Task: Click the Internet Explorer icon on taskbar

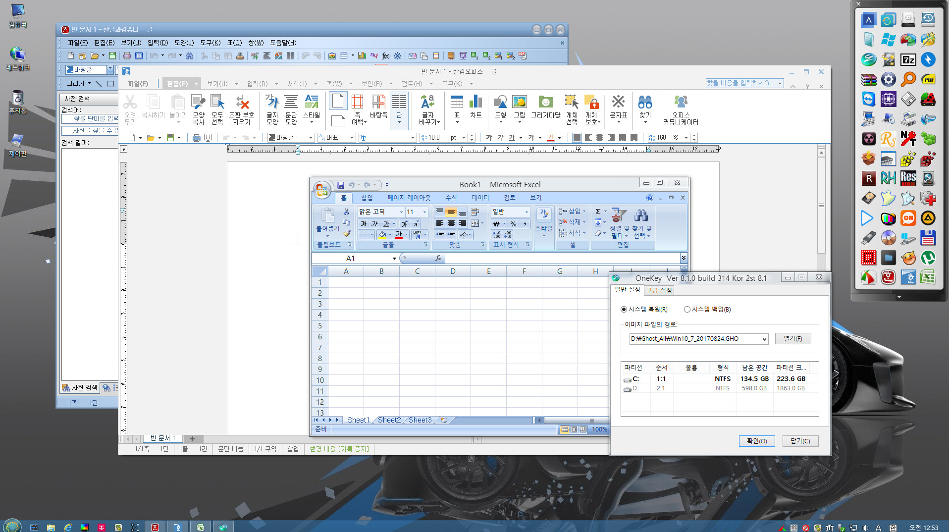Action: tap(68, 527)
